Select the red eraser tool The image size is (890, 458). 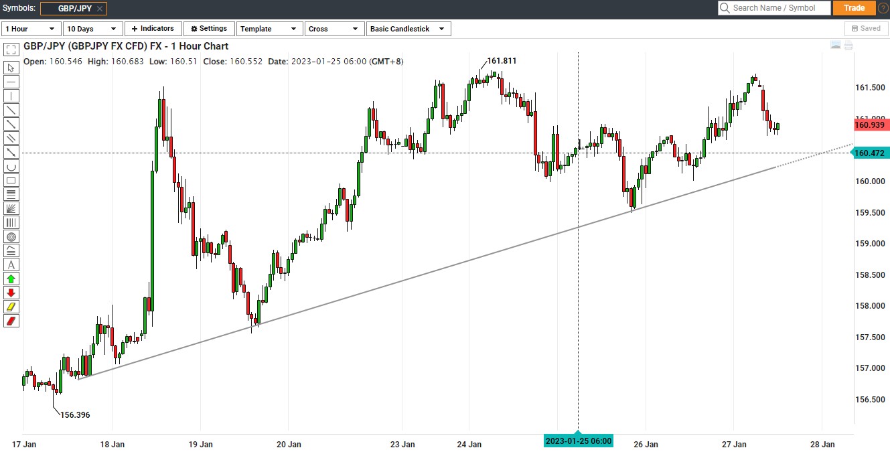tap(11, 321)
